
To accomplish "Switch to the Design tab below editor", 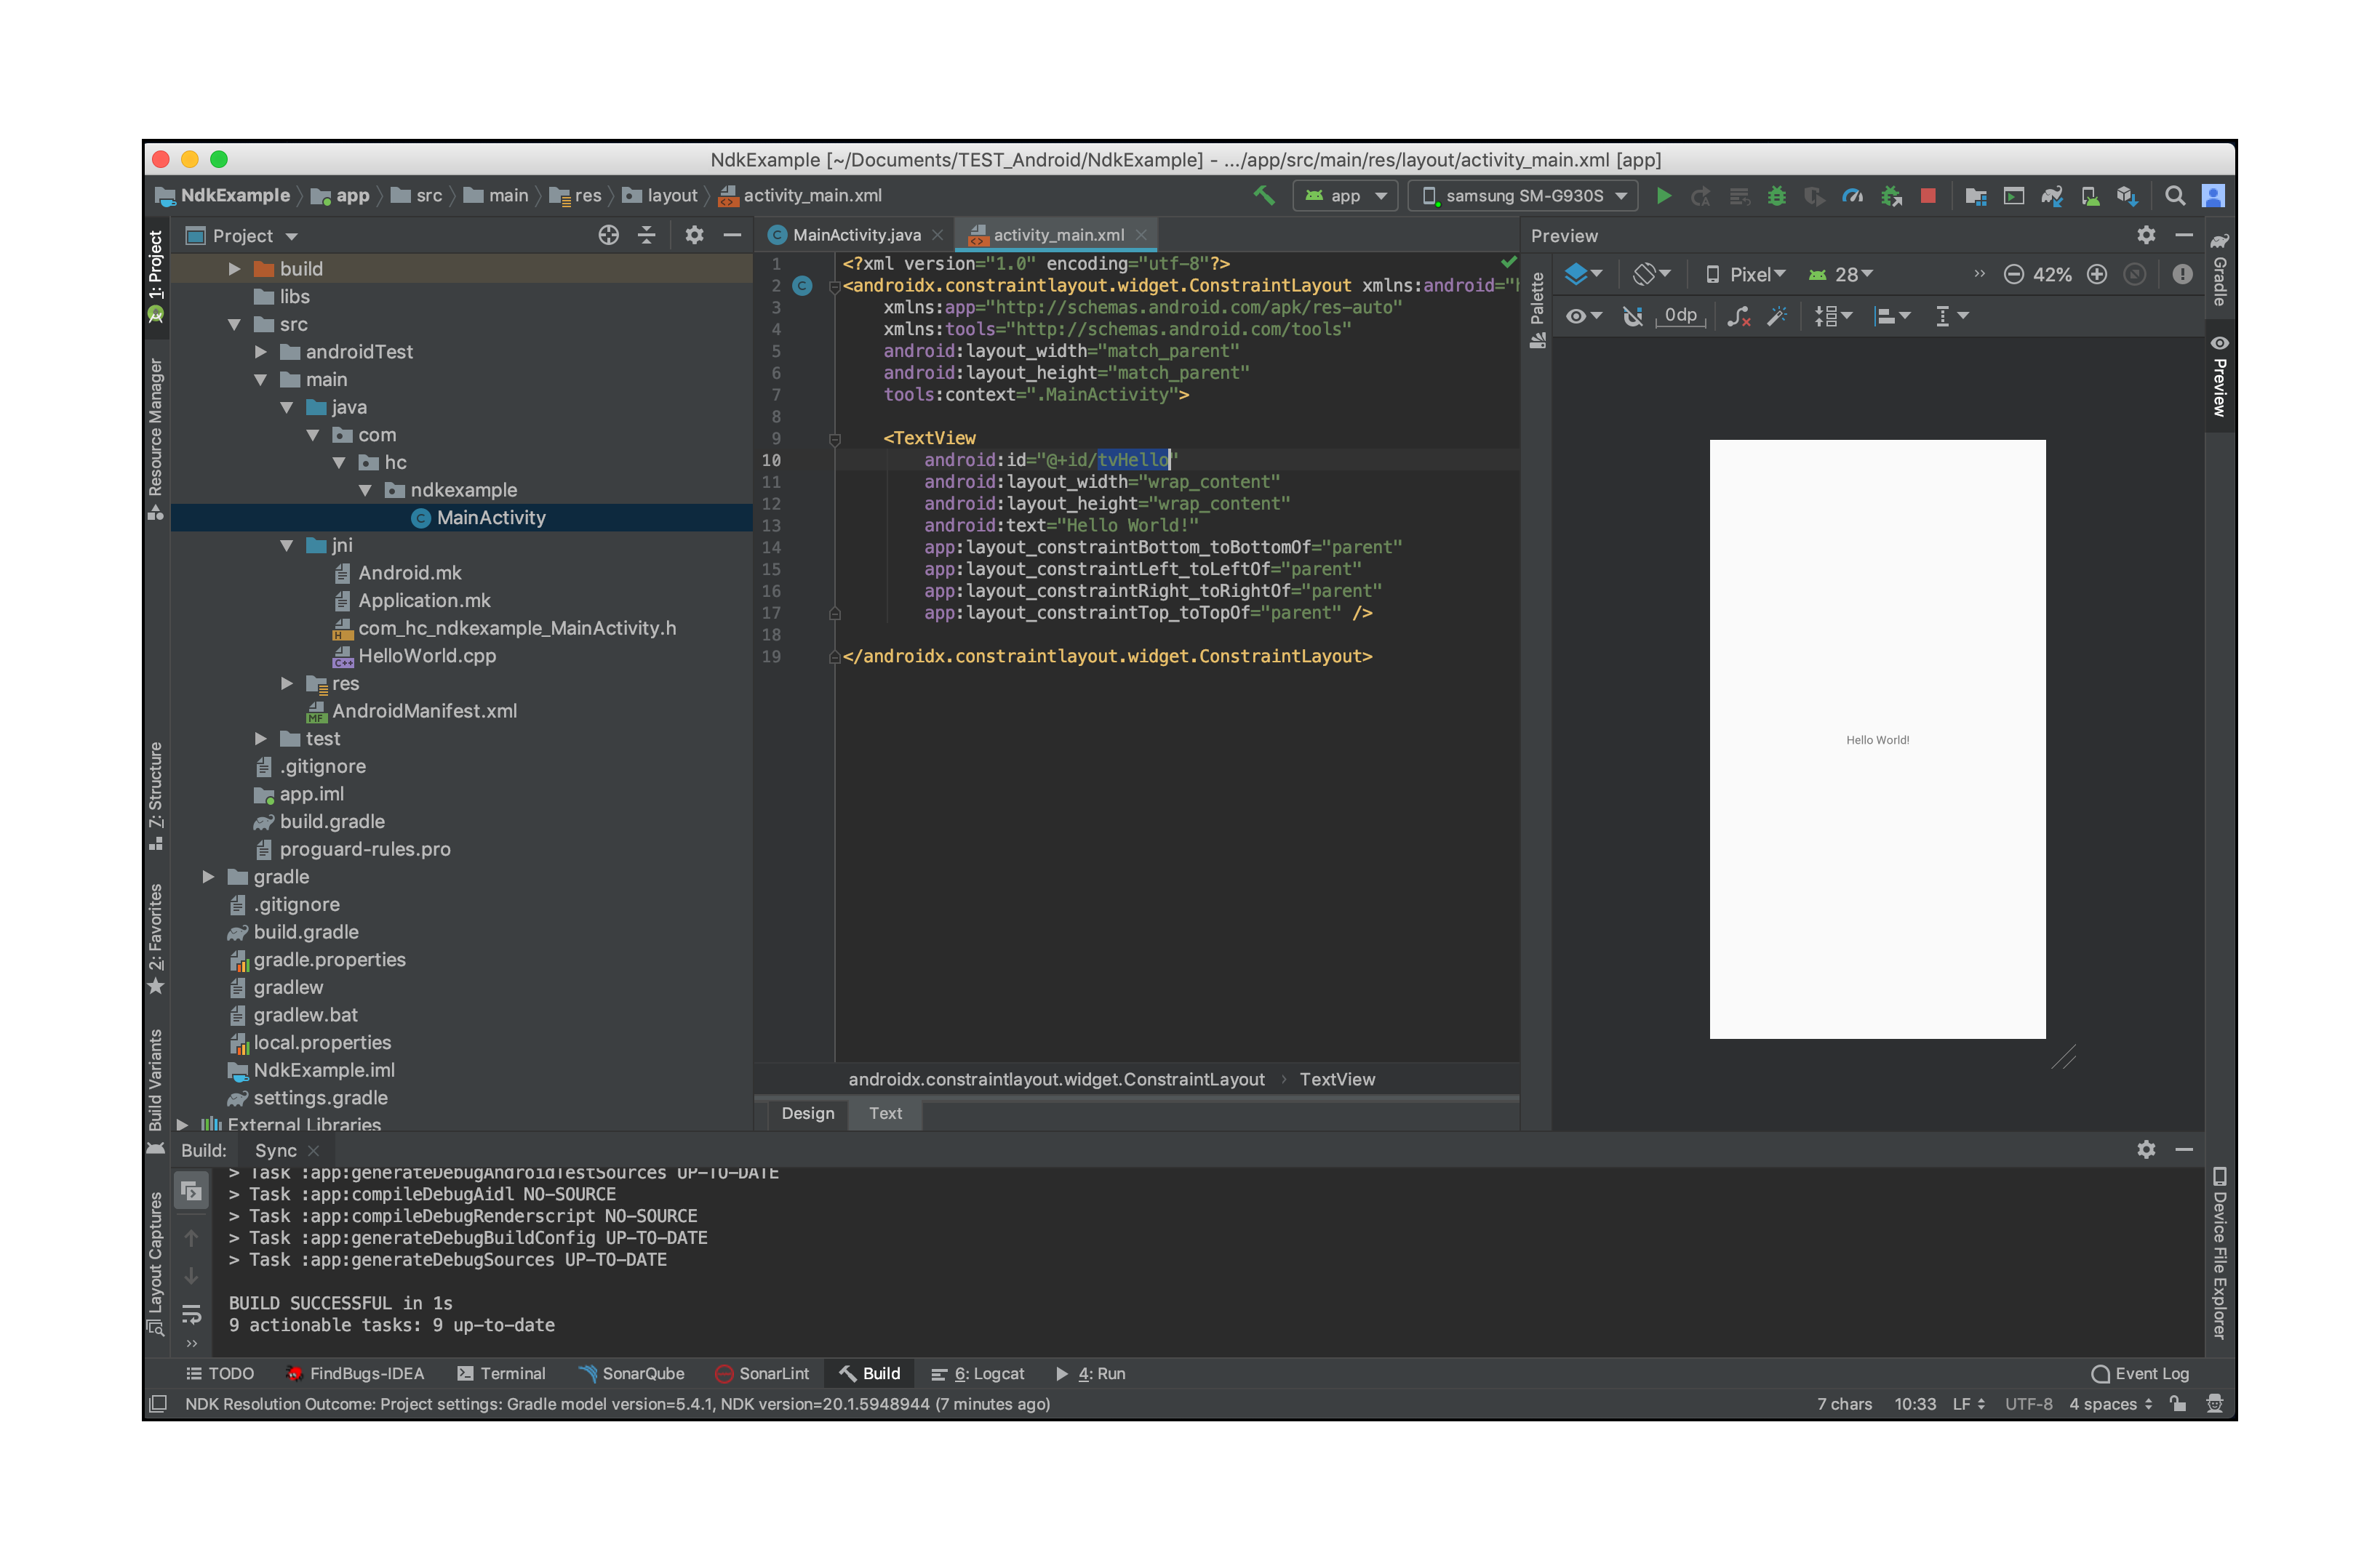I will (x=807, y=1113).
